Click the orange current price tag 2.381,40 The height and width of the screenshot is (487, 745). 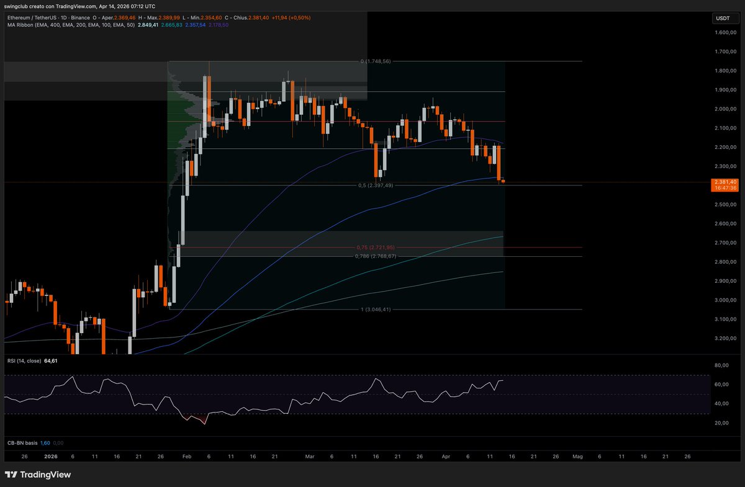point(725,185)
